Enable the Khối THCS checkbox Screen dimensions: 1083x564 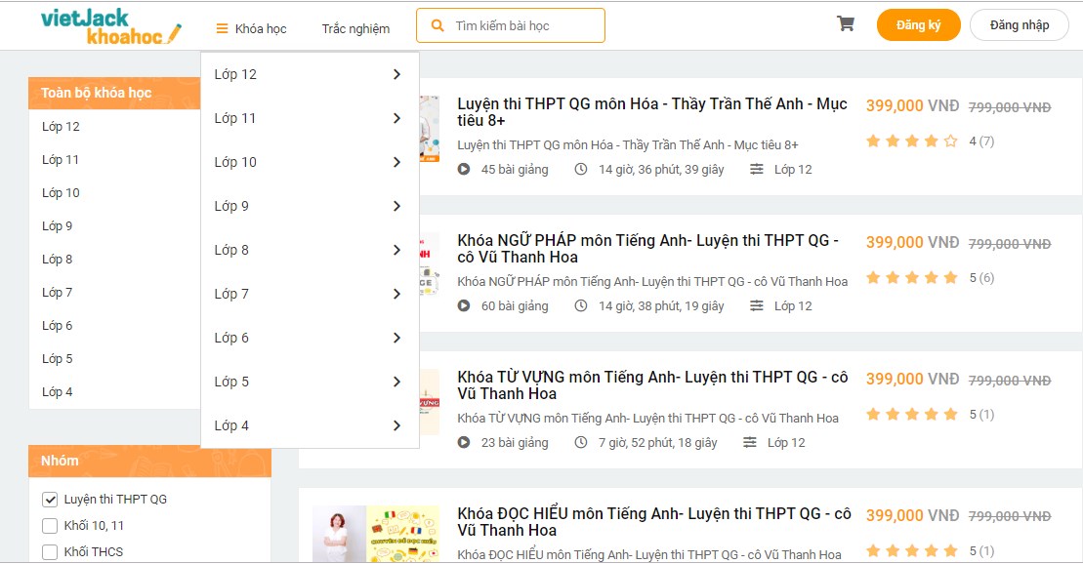(50, 551)
